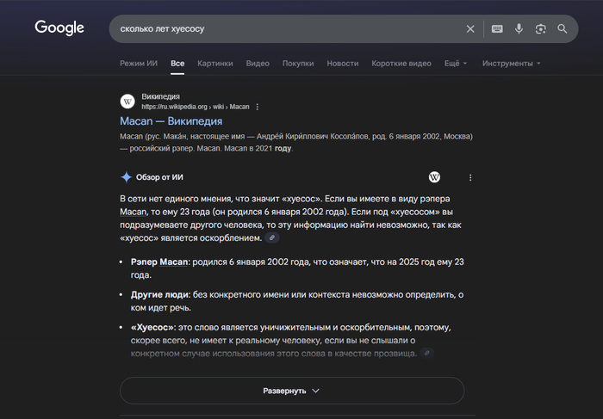Click inside the search input field
The image size is (603, 419).
click(x=284, y=28)
